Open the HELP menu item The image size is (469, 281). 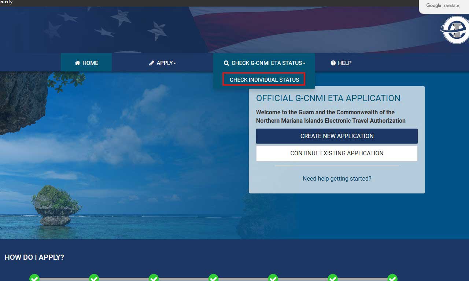(x=341, y=63)
